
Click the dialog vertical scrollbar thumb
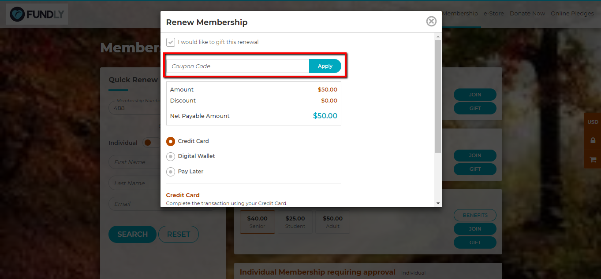[x=438, y=97]
